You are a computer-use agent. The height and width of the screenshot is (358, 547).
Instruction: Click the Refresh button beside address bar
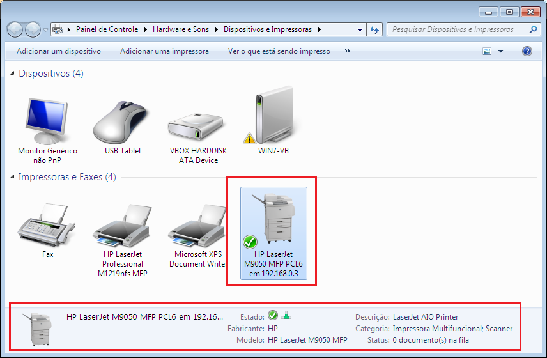(374, 29)
